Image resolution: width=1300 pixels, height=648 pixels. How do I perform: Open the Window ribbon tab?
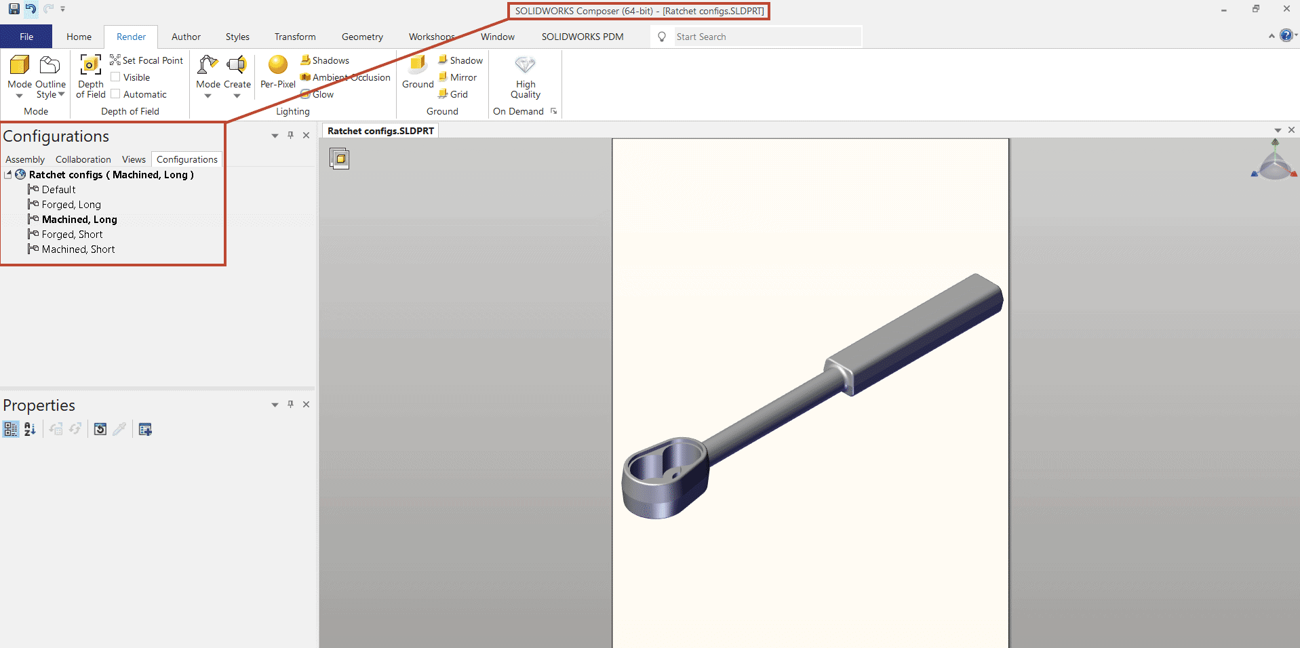pyautogui.click(x=498, y=37)
